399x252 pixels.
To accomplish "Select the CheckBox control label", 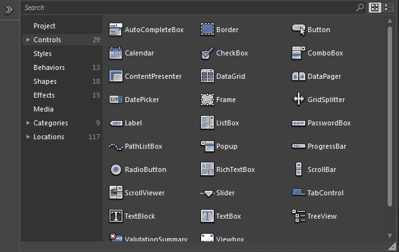I will [232, 53].
